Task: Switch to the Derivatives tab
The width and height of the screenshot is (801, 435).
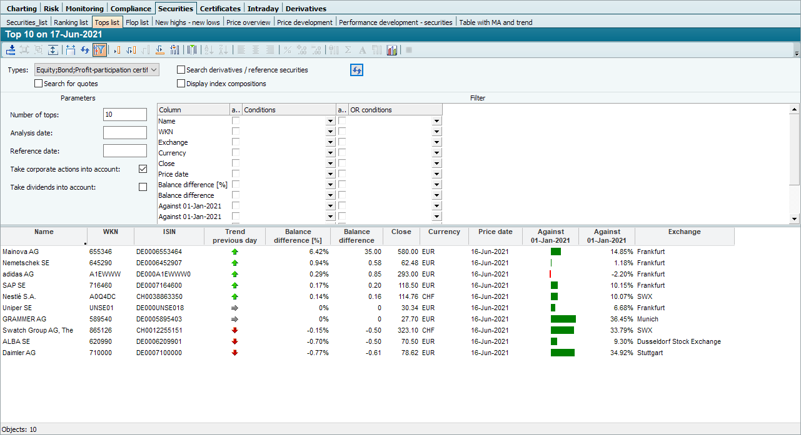Action: (x=306, y=9)
